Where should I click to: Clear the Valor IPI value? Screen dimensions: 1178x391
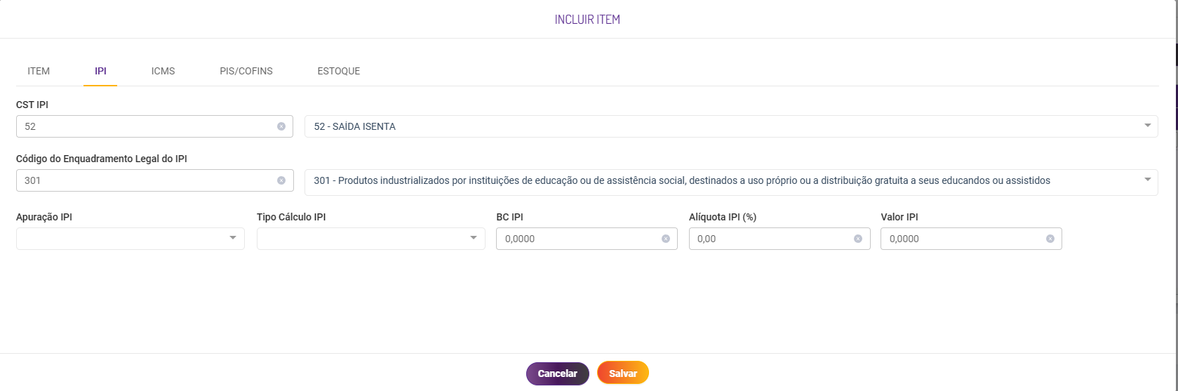tap(1050, 239)
